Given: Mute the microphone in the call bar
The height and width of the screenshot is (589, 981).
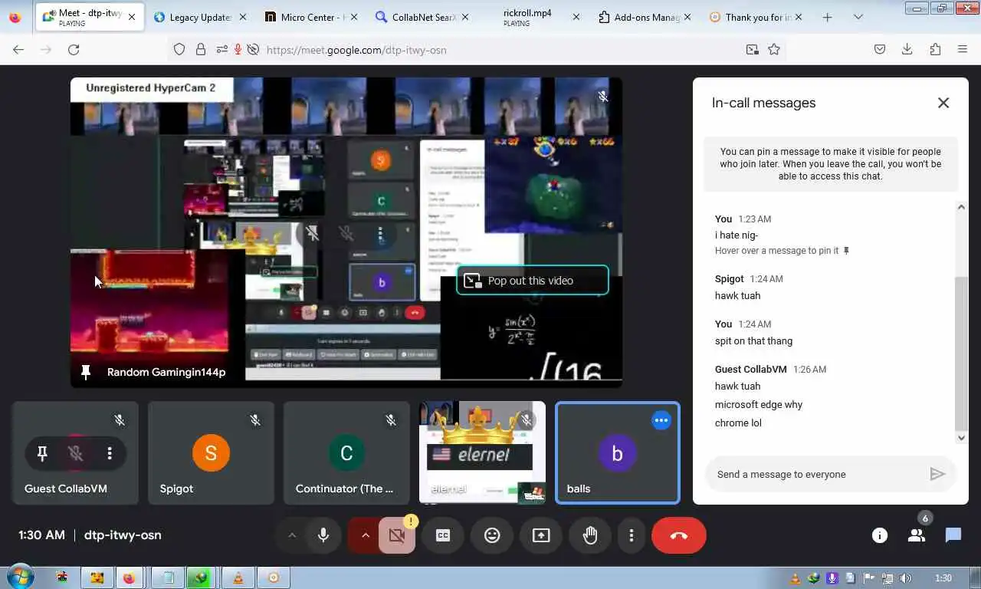Looking at the screenshot, I should tap(323, 535).
